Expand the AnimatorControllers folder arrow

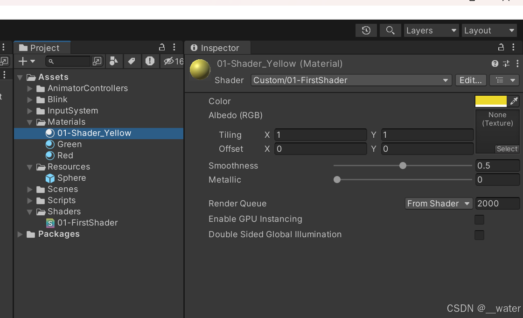(30, 88)
